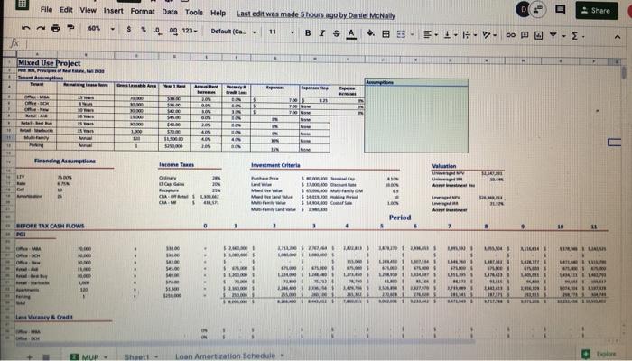Open the chat icon beside the avatar
The height and width of the screenshot is (361, 632).
(538, 10)
